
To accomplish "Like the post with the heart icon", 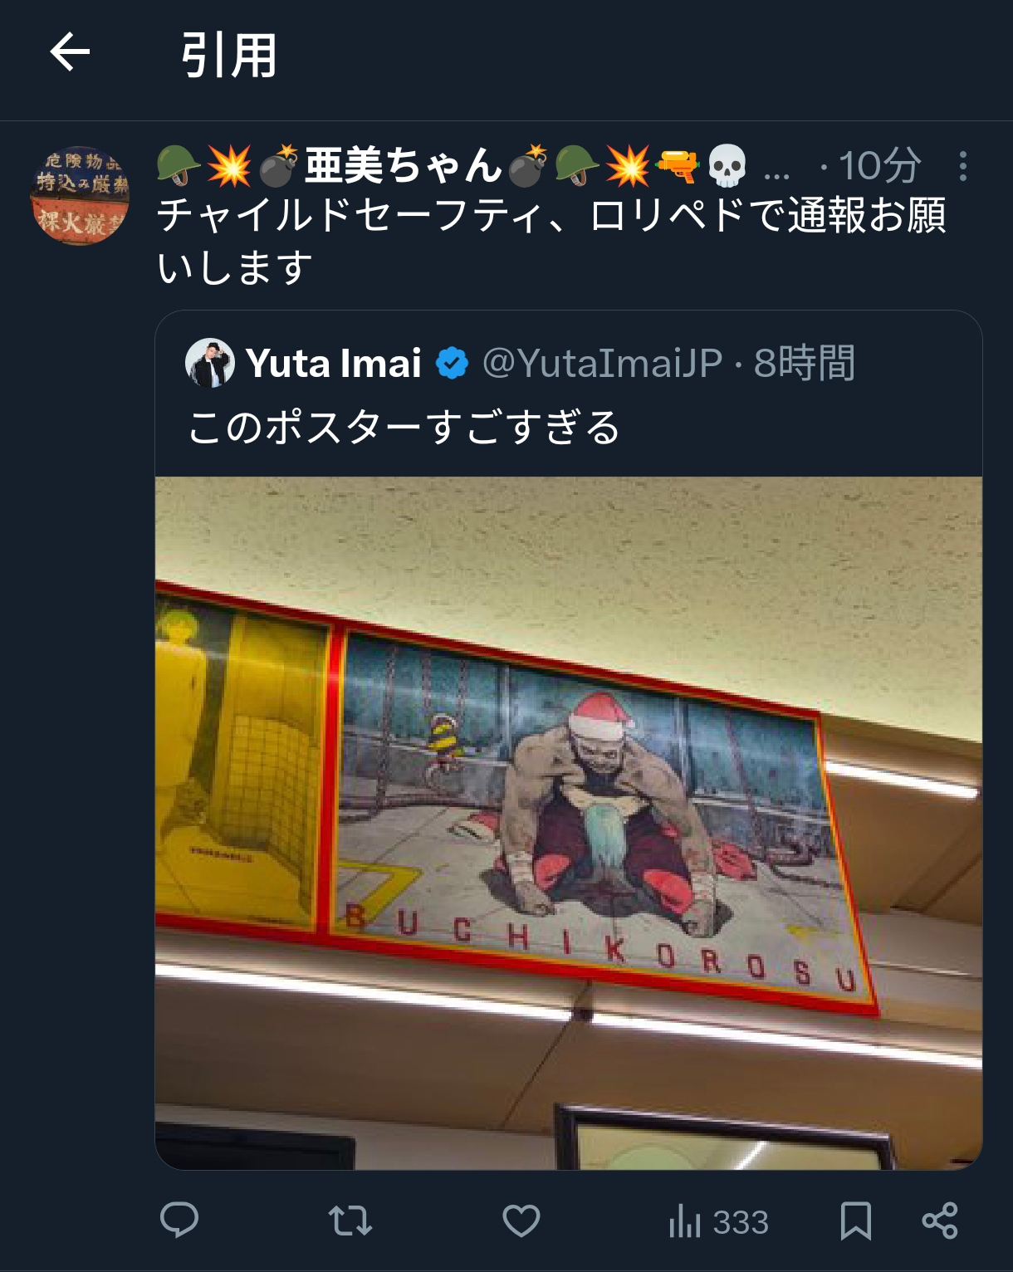I will pyautogui.click(x=521, y=1221).
